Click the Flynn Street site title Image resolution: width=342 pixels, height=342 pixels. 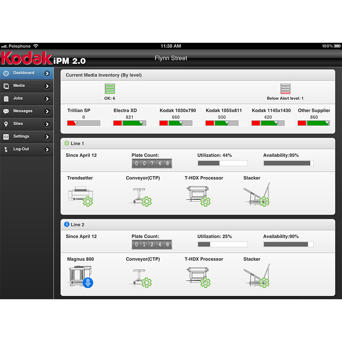(171, 58)
